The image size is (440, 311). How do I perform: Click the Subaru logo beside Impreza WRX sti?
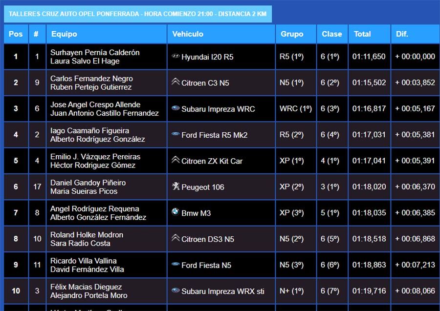click(x=176, y=290)
